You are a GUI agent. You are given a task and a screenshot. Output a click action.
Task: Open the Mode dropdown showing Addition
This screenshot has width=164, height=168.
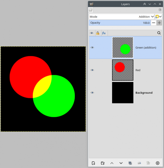tap(122, 17)
